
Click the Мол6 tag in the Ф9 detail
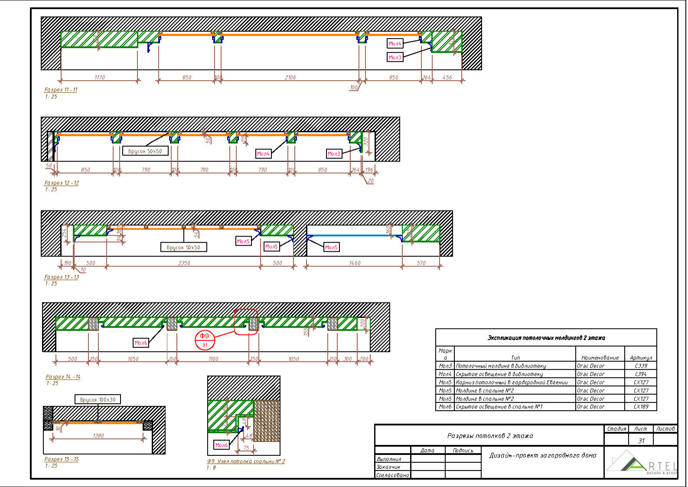222,445
